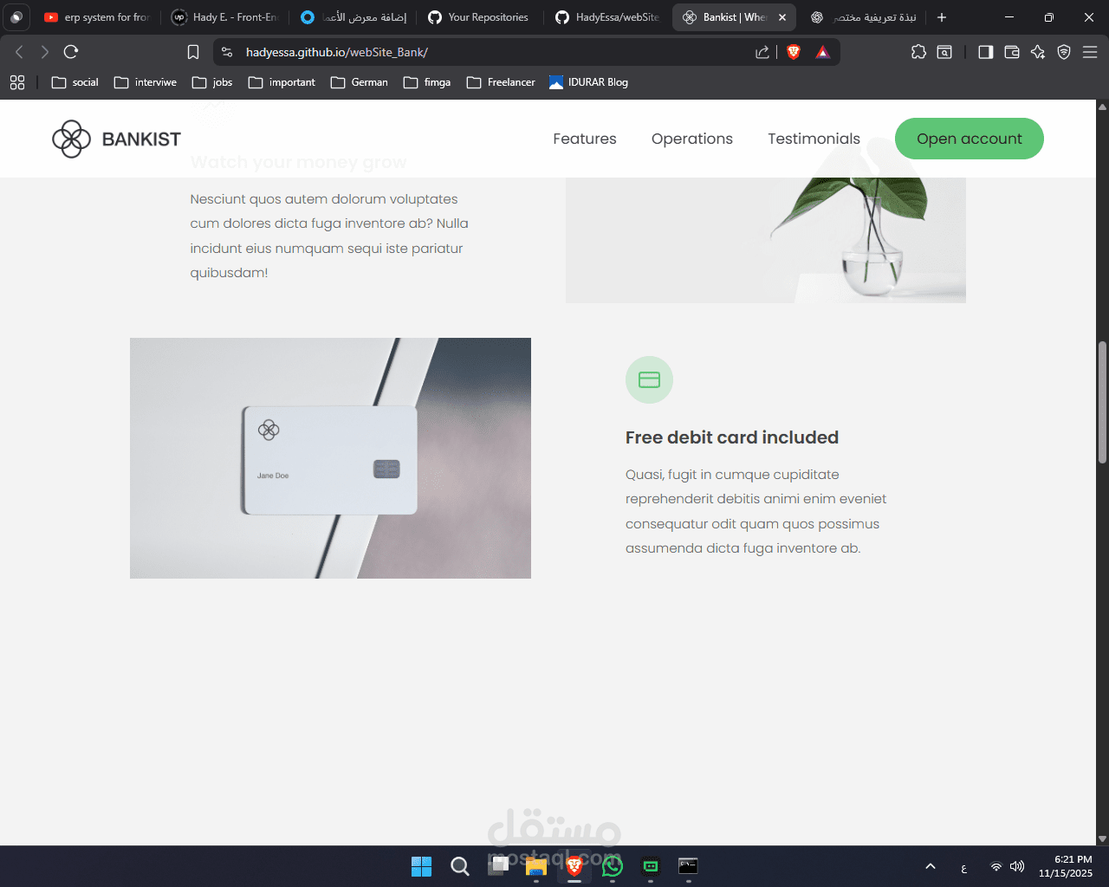The image size is (1109, 887).
Task: Share this page via the share icon
Action: 762,52
